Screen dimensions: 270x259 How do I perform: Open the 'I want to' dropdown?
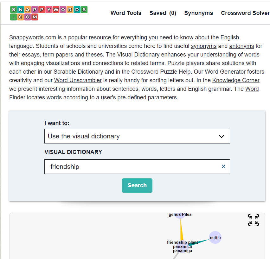(x=137, y=136)
